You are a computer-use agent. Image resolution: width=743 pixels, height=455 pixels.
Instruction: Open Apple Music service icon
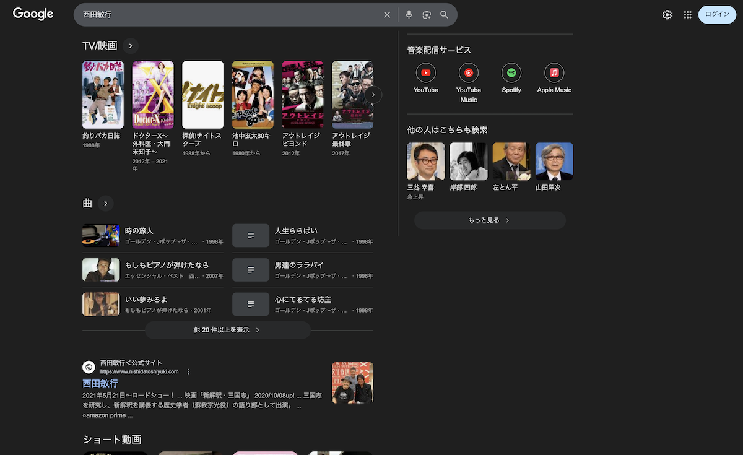coord(554,73)
